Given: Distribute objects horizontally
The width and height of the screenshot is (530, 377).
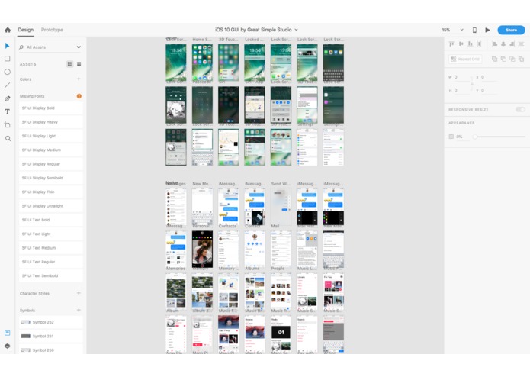Looking at the screenshot, I should [521, 44].
